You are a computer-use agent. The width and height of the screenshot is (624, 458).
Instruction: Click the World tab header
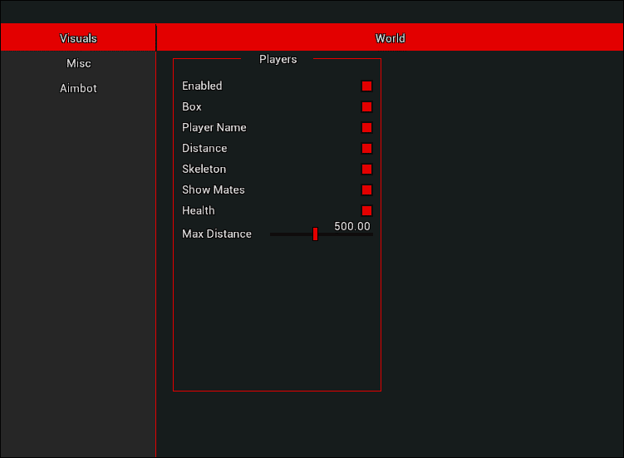point(390,38)
